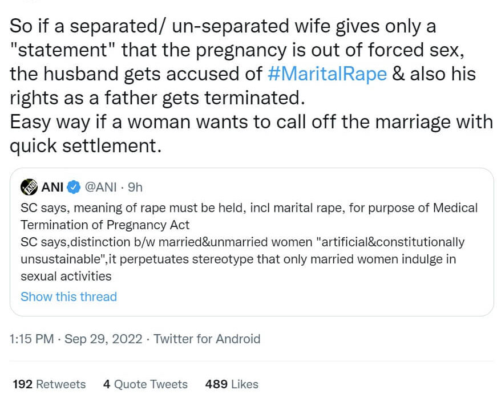Click the 9h timestamp of quoted tweet
Image resolution: width=497 pixels, height=394 pixels.
click(135, 186)
